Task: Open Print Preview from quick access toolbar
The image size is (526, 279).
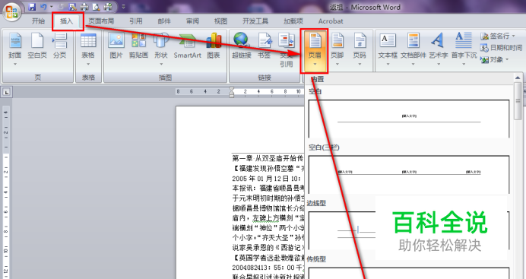Action: 96,6
